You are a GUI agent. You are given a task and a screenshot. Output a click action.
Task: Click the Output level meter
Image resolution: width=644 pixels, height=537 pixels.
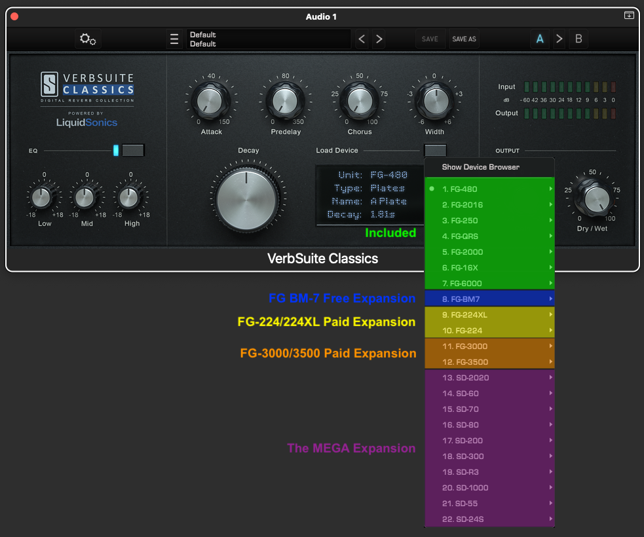[570, 113]
